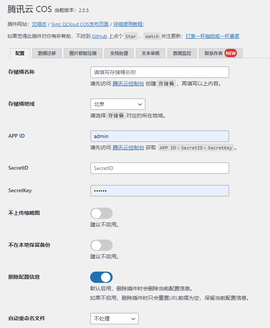Open the 自动重命名文件 dropdown showing 不处理
Image resolution: width=270 pixels, height=328 pixels.
(x=115, y=319)
